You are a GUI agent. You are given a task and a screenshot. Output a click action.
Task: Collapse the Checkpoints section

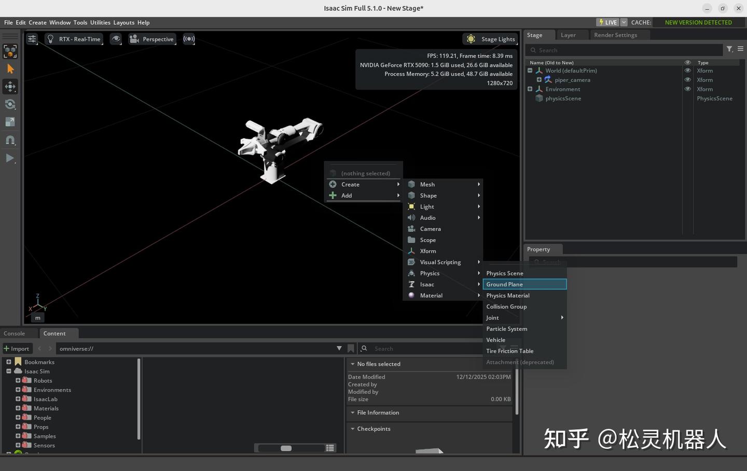[x=353, y=429]
